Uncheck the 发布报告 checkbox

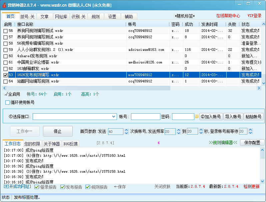point(63,187)
